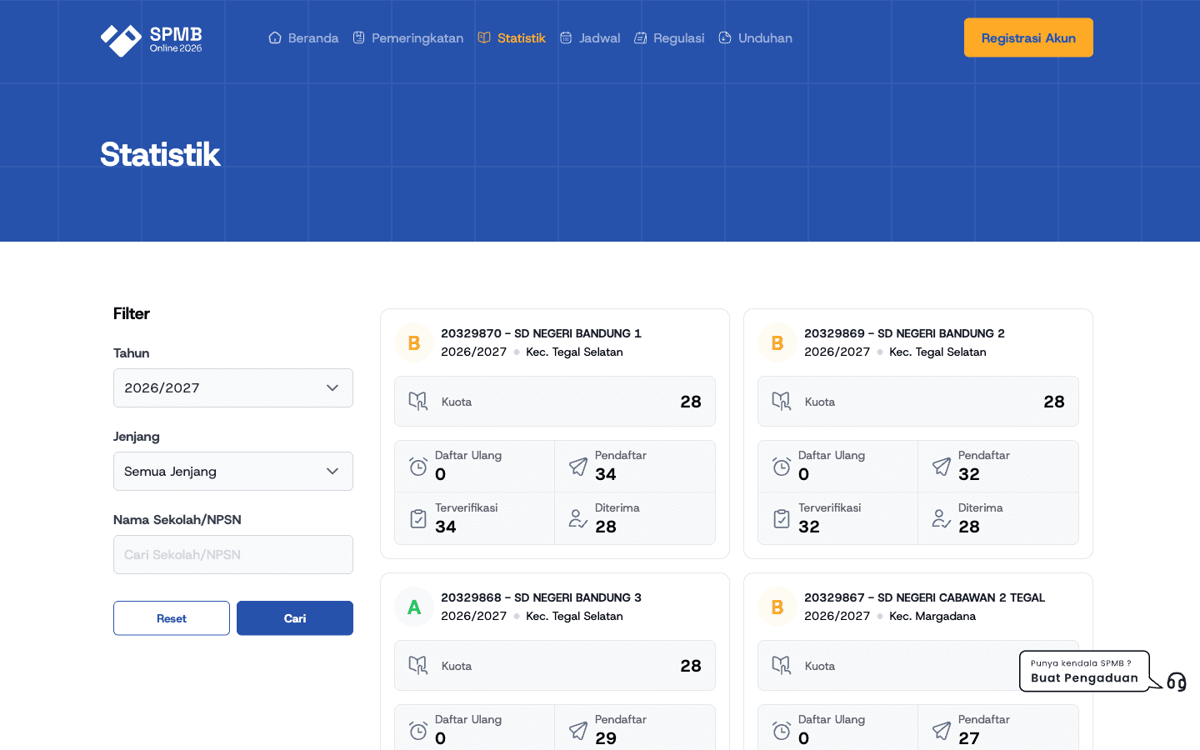Click the B badge of SD Negeri Cabawan 2 Tegal
Image resolution: width=1200 pixels, height=750 pixels.
pyautogui.click(x=777, y=607)
